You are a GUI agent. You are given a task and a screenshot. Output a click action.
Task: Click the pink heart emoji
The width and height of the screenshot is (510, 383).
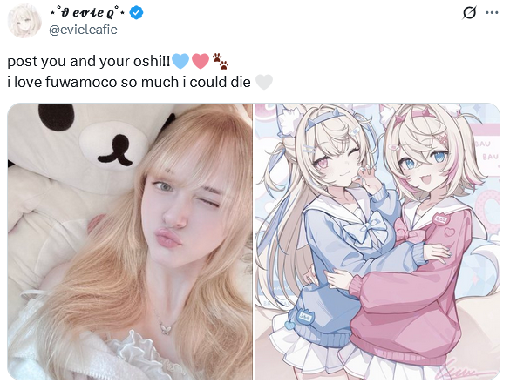pyautogui.click(x=200, y=61)
